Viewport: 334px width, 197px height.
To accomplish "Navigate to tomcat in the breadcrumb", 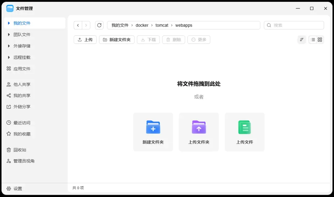I will [162, 25].
